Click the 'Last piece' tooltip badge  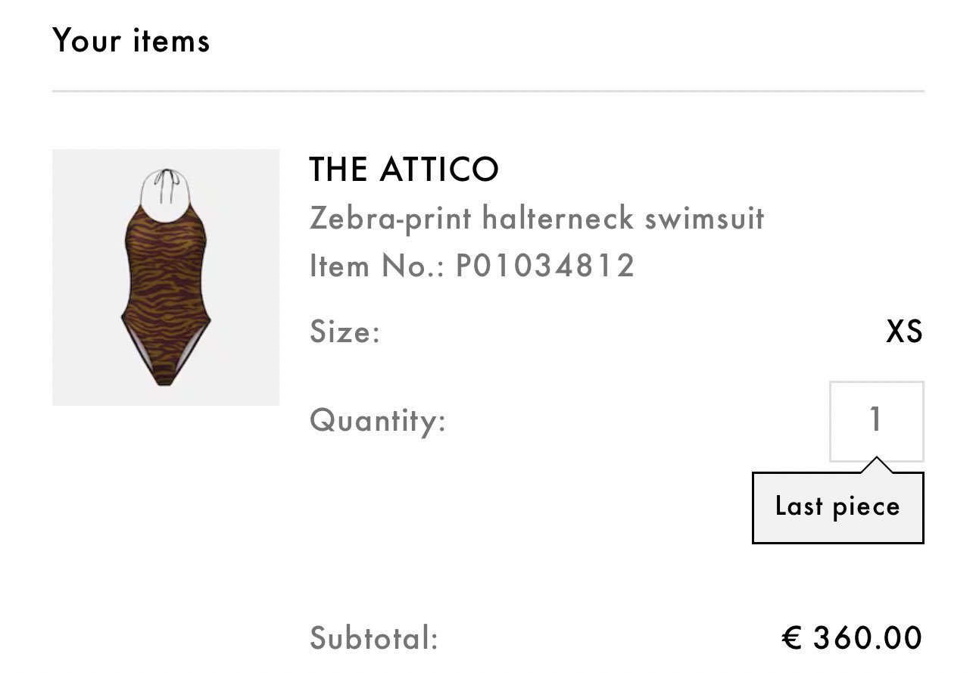click(x=837, y=507)
